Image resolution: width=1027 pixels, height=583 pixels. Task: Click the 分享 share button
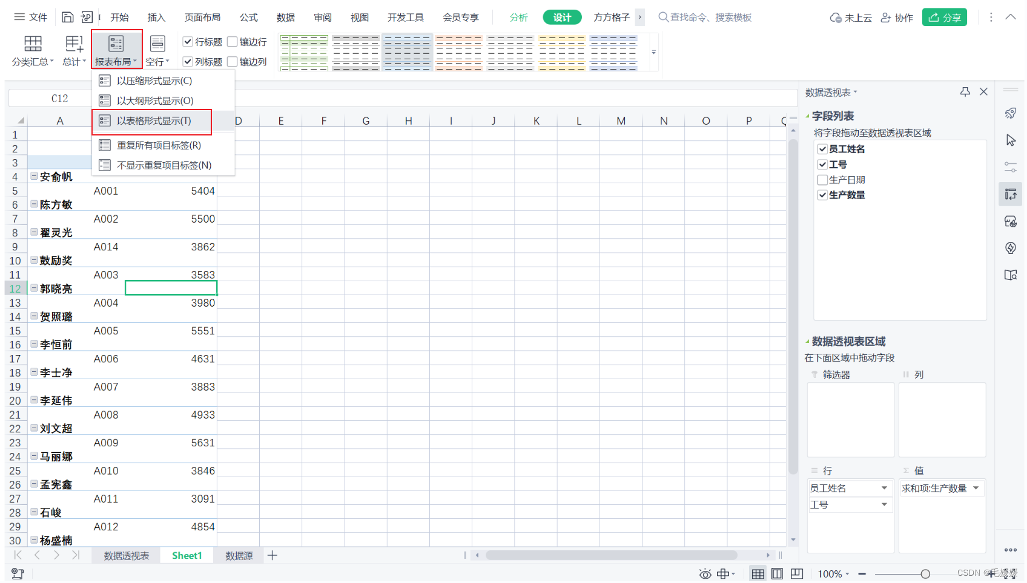(944, 18)
